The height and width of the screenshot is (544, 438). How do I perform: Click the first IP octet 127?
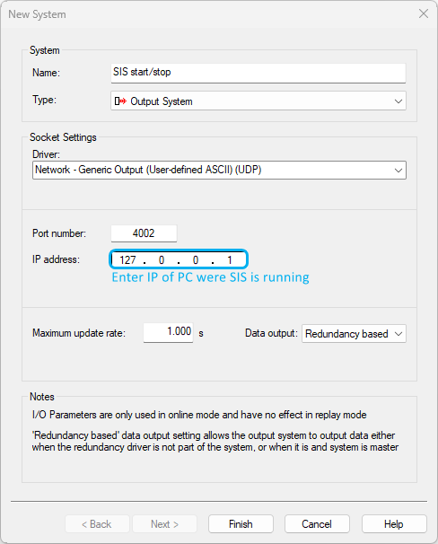(127, 259)
